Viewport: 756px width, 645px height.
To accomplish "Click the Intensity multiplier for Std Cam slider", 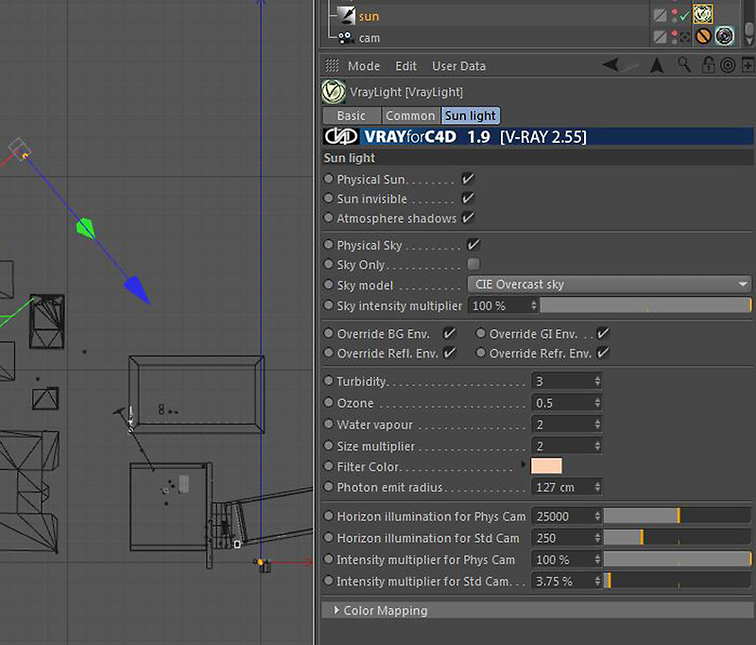I will coord(677,581).
